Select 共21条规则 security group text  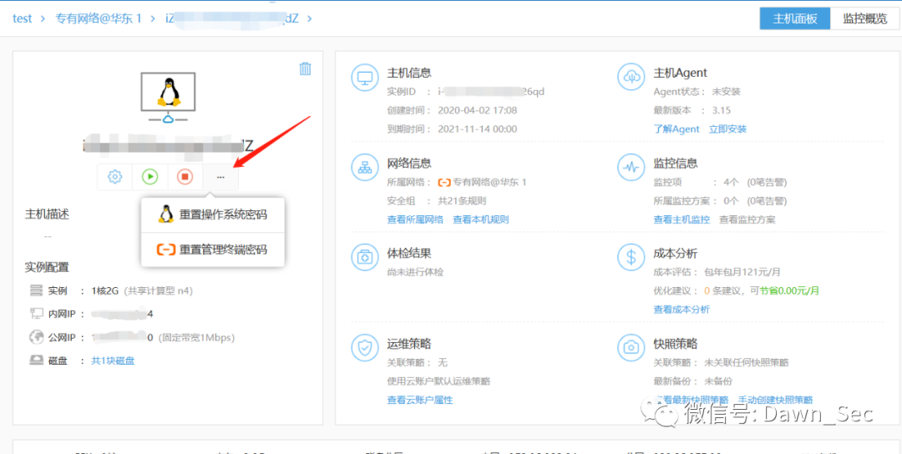pyautogui.click(x=463, y=201)
